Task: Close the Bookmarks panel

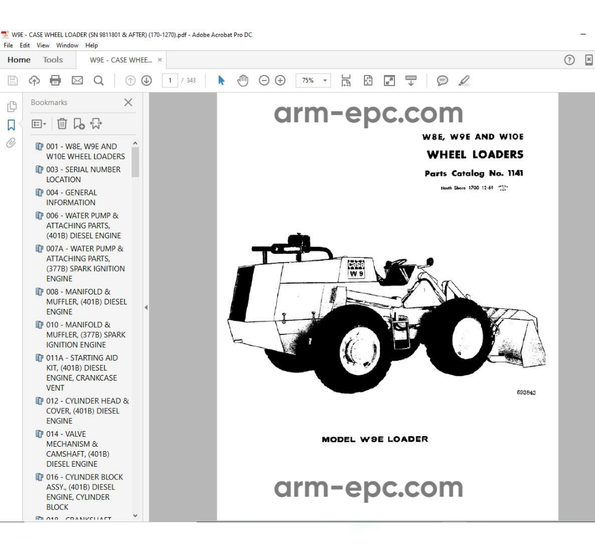Action: tap(128, 102)
